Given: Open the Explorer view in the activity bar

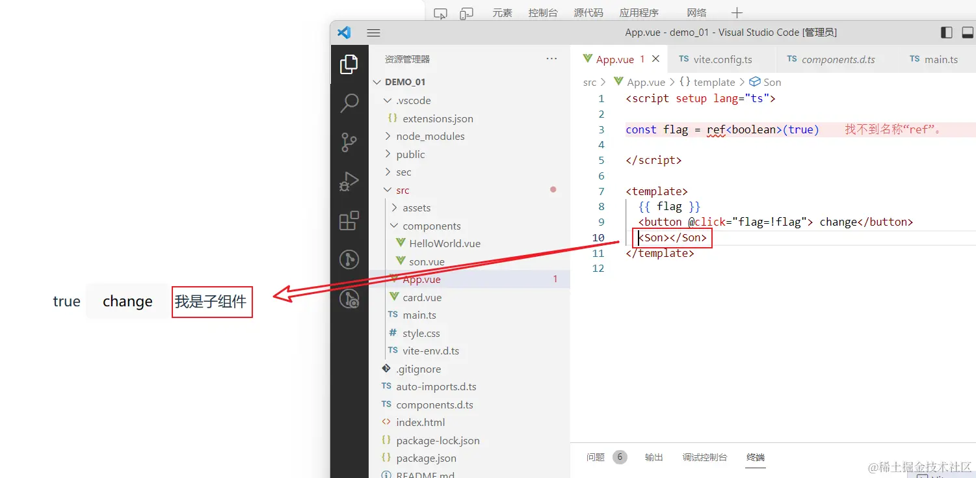Looking at the screenshot, I should [x=349, y=64].
